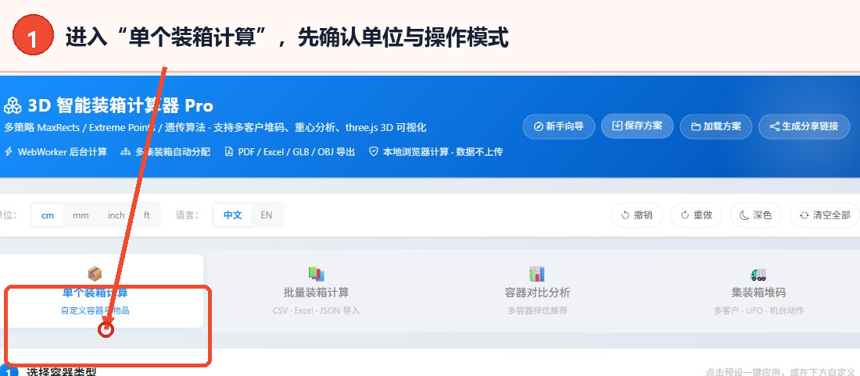
Task: Select cm unit option
Action: pos(48,215)
